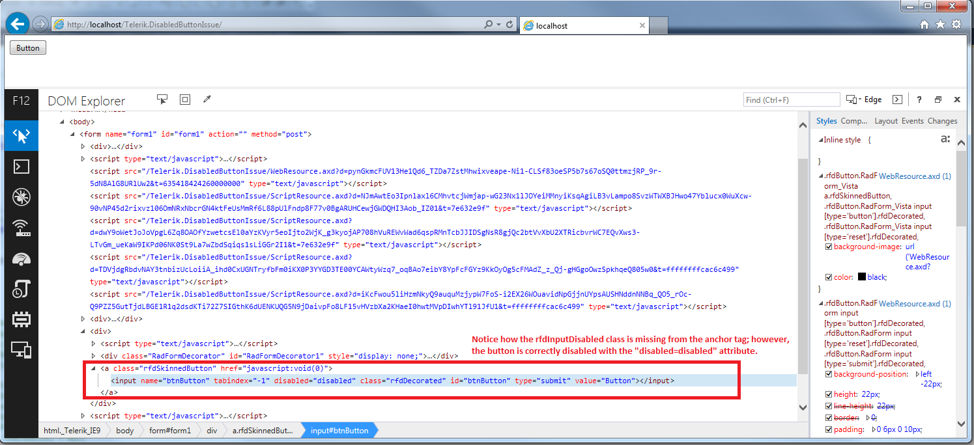Open the DOM Explorer tool in sidebar

tap(21, 135)
